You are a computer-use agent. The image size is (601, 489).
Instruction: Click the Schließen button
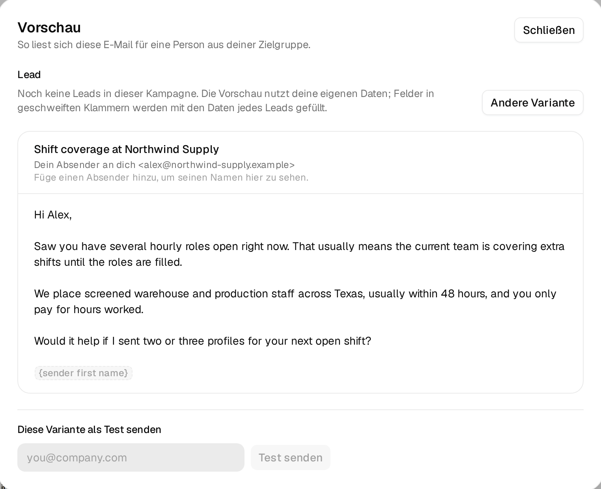point(549,30)
